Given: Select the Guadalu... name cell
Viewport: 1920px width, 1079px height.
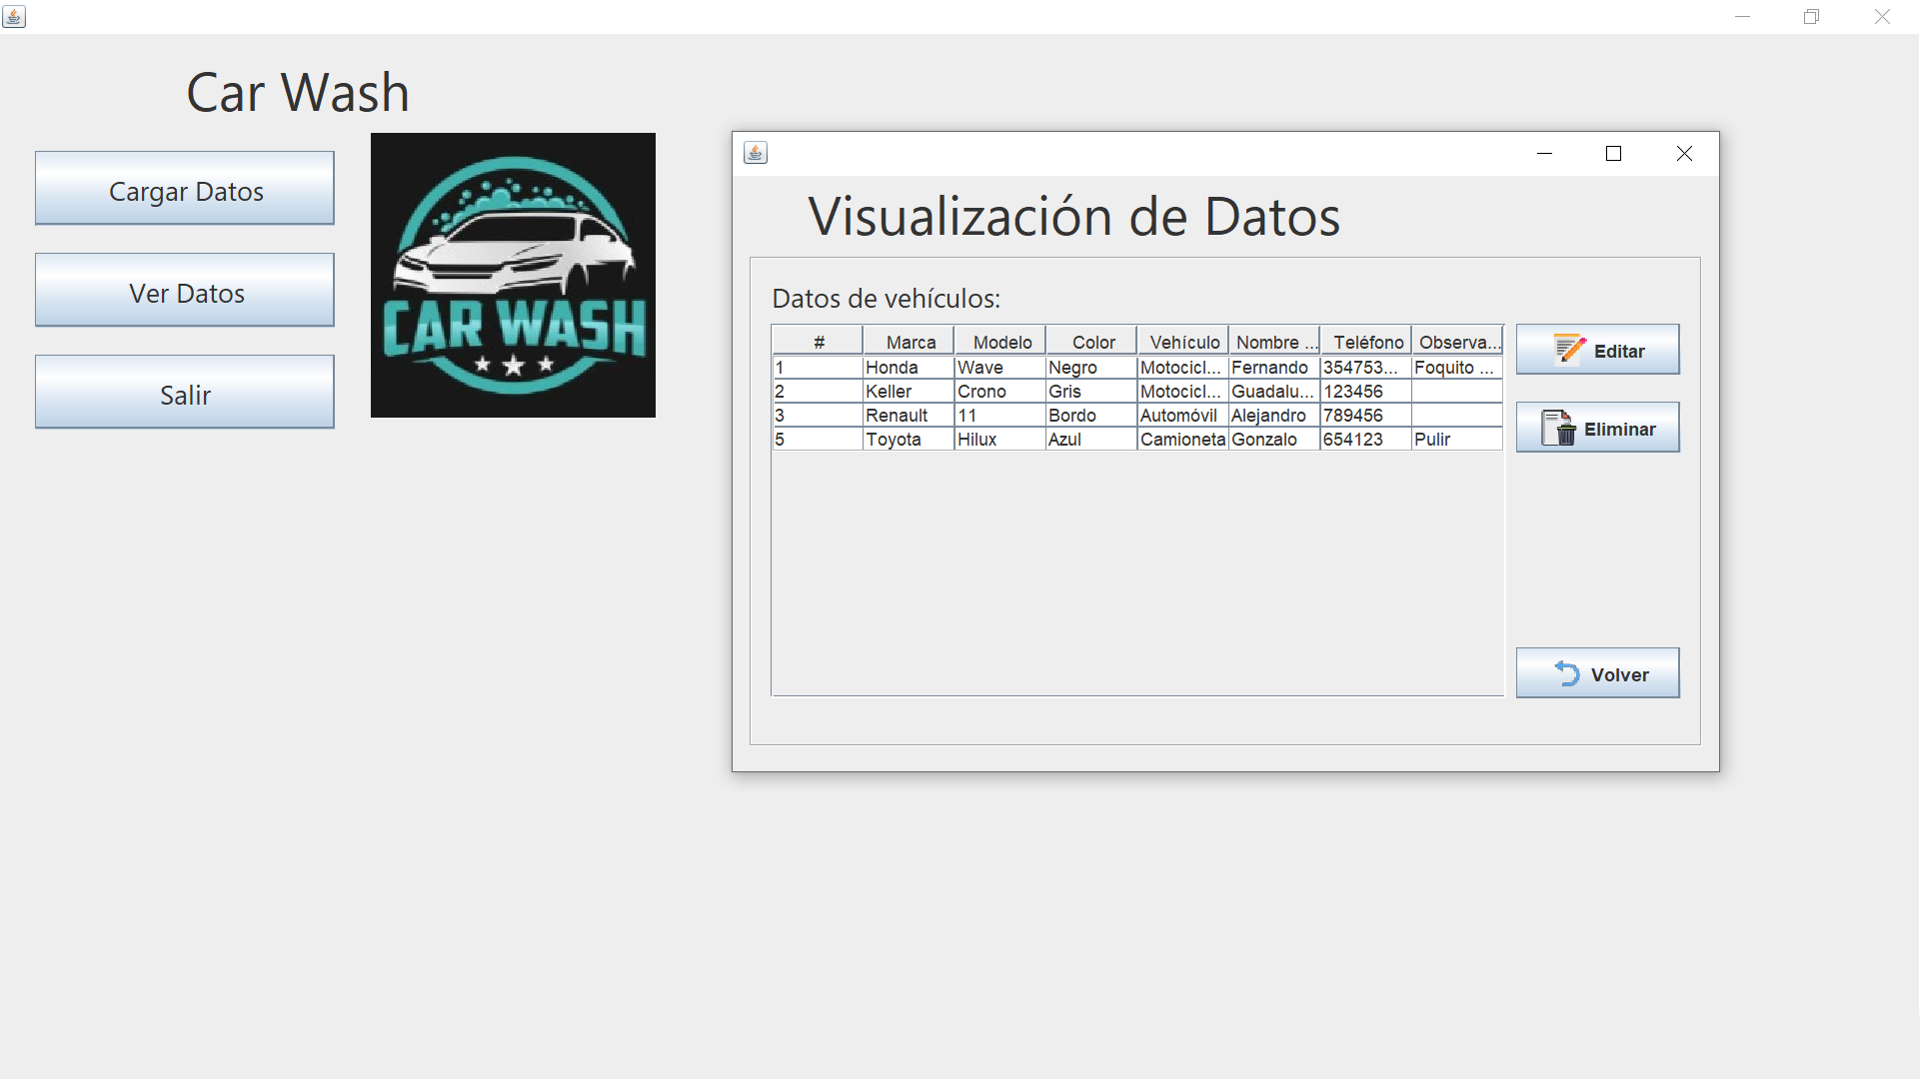Looking at the screenshot, I should [1274, 392].
